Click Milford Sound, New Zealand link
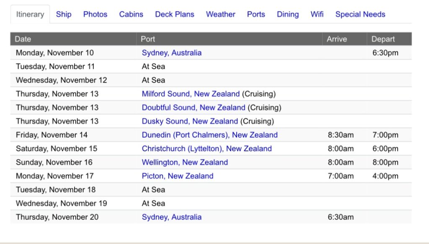 [191, 94]
